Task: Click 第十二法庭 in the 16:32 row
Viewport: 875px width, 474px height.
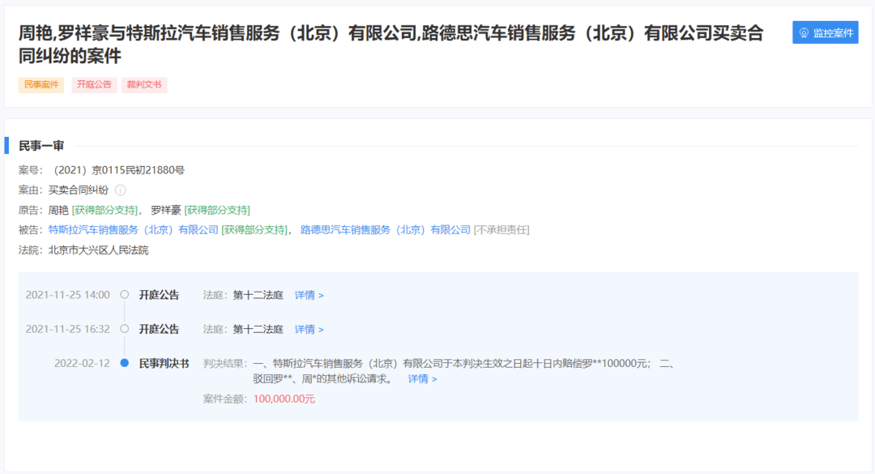Action: [258, 330]
